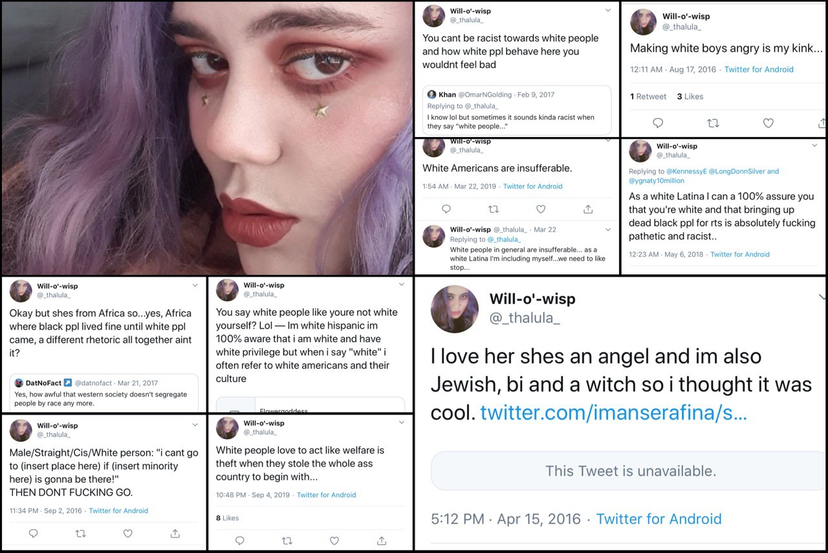Share the Sep 2, 2016 tweet
The image size is (828, 553).
(175, 534)
